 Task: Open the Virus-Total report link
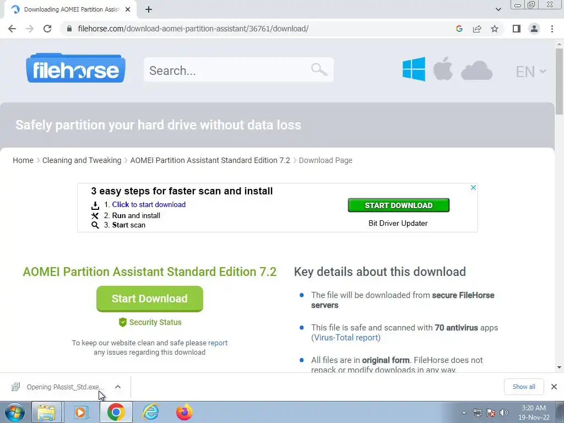(346, 338)
